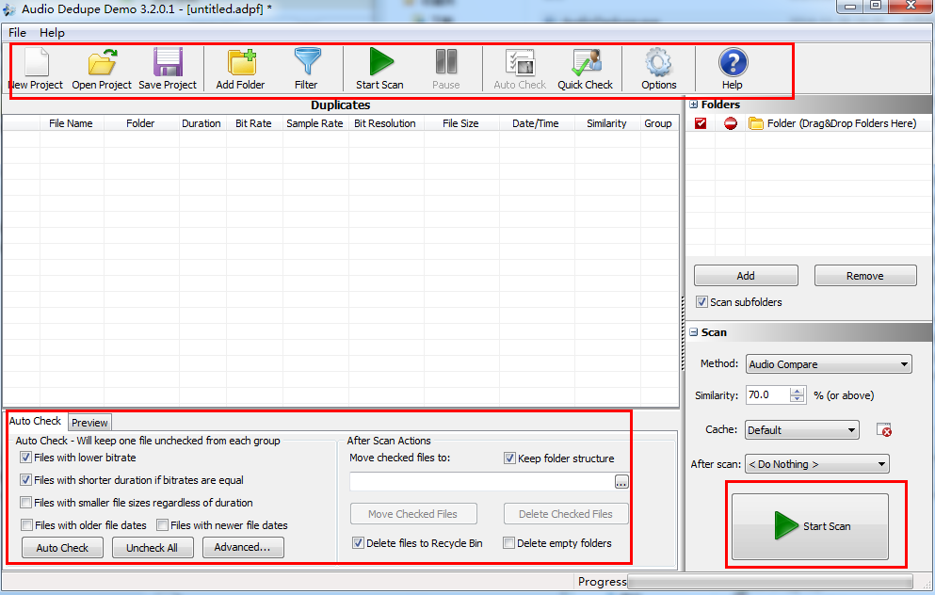Sort by File Name column header
Screen dimensions: 935x595
pyautogui.click(x=71, y=123)
